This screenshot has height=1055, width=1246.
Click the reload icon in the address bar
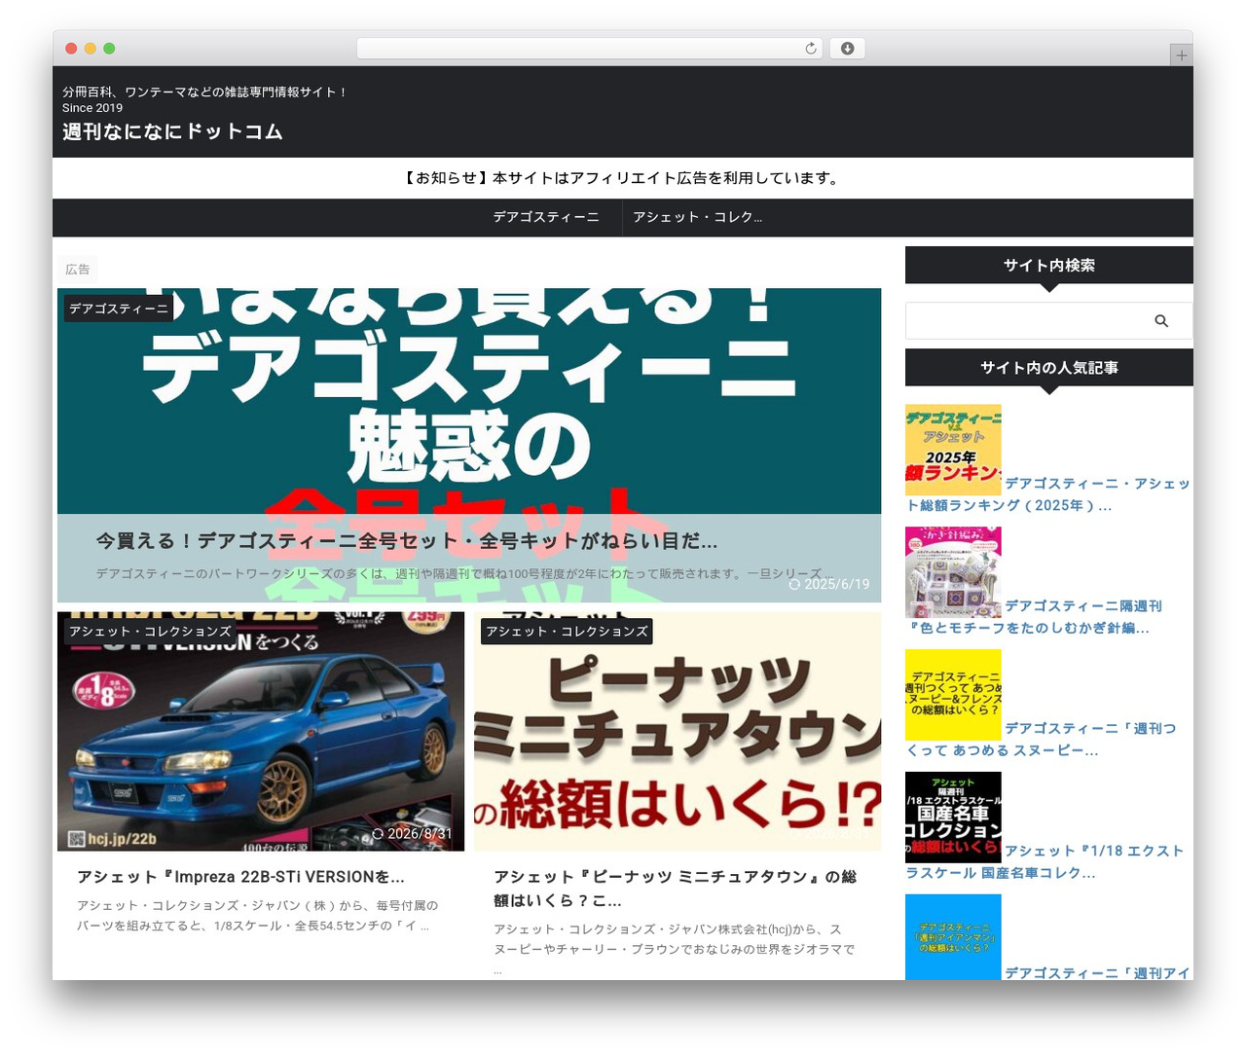coord(810,49)
